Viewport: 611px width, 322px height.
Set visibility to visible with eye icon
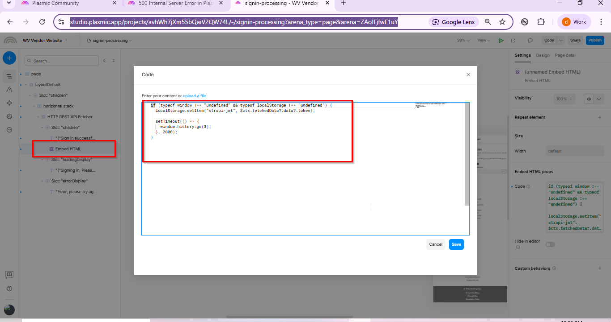tap(589, 99)
